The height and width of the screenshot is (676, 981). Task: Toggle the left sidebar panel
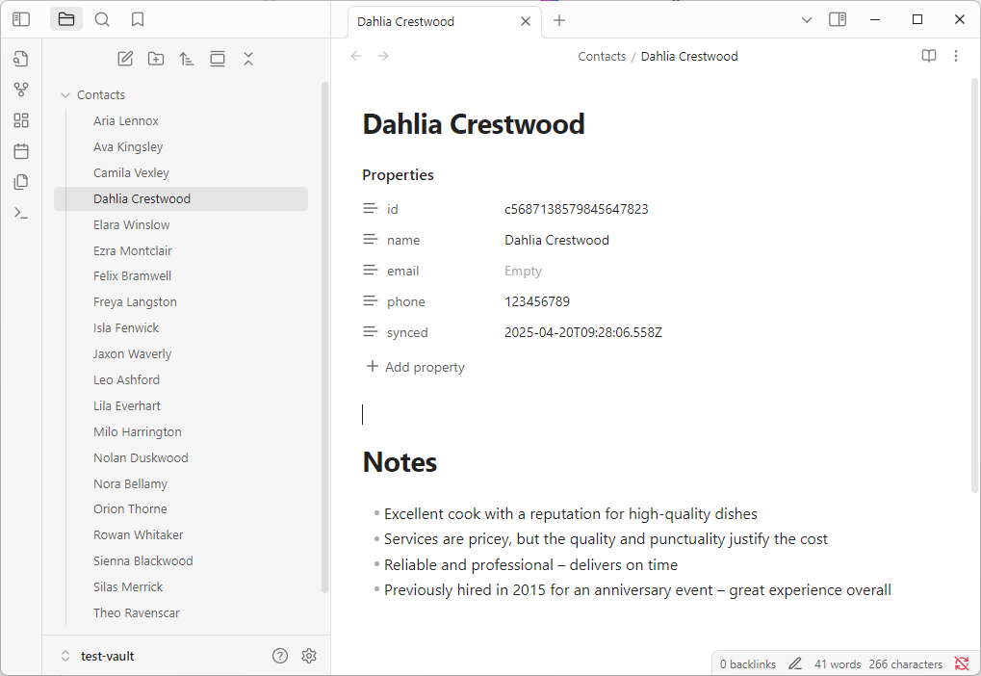coord(21,19)
